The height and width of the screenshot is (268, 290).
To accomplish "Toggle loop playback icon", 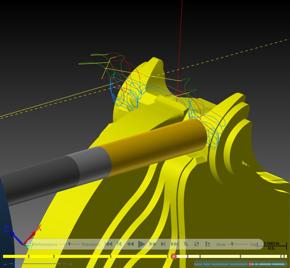I will (197, 244).
